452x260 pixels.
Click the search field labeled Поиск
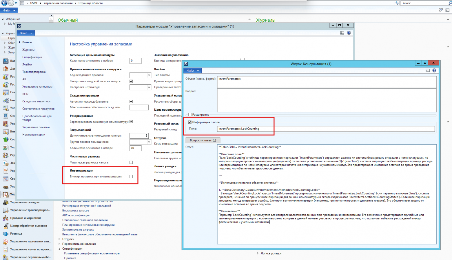pyautogui.click(x=424, y=3)
